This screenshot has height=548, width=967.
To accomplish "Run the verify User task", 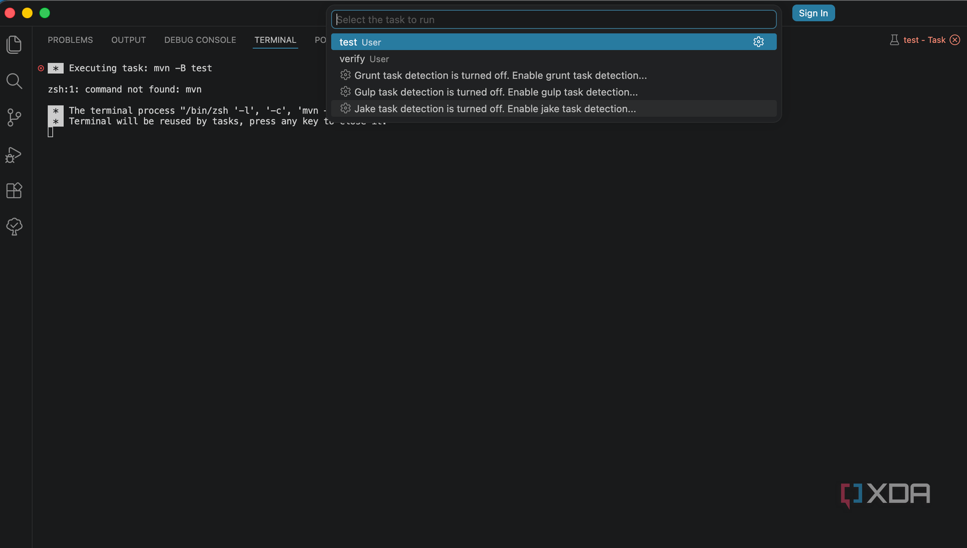I will (x=553, y=59).
